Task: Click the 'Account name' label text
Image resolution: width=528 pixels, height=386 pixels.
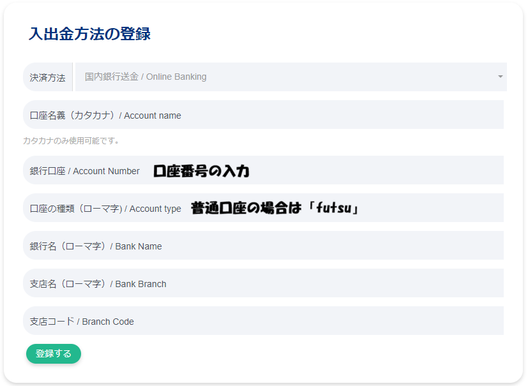Action: [153, 115]
